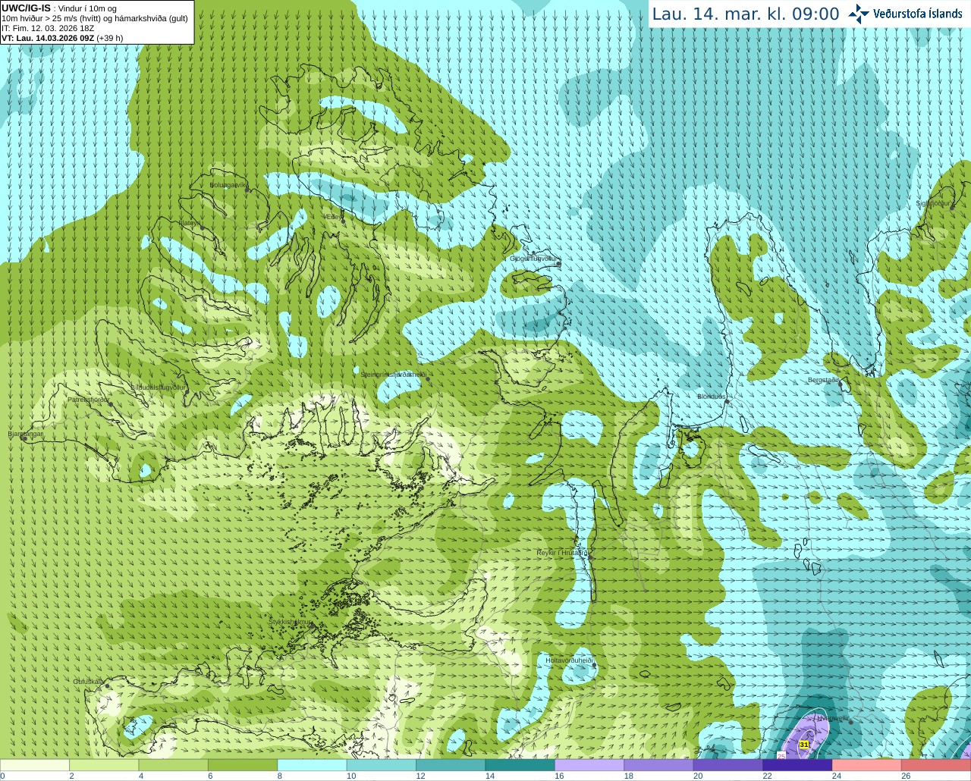Click the 16–18 m/s lavender swatch
The width and height of the screenshot is (971, 781).
589,765
